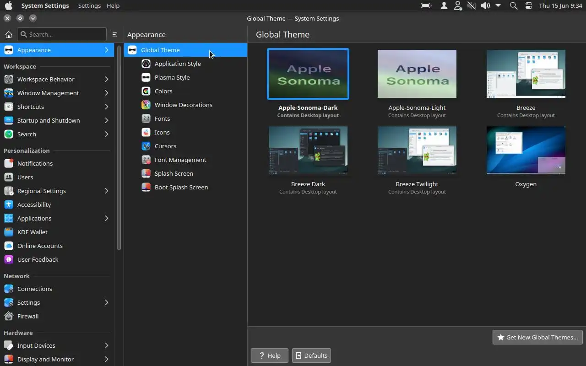586x366 pixels.
Task: Click the network disconnected icon in tray
Action: coord(471,5)
